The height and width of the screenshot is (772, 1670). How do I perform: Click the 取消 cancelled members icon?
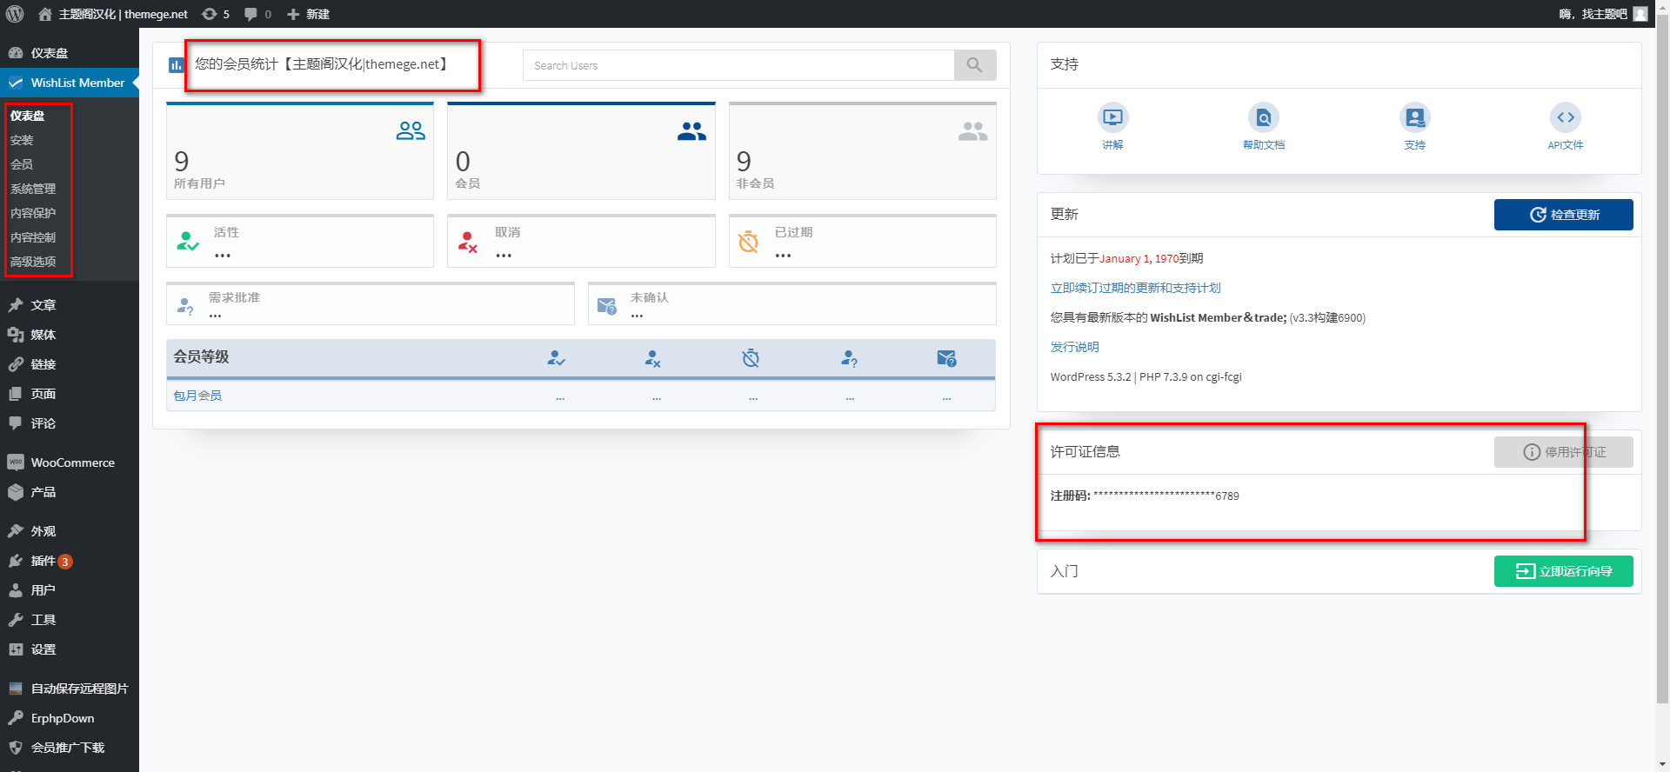point(468,242)
